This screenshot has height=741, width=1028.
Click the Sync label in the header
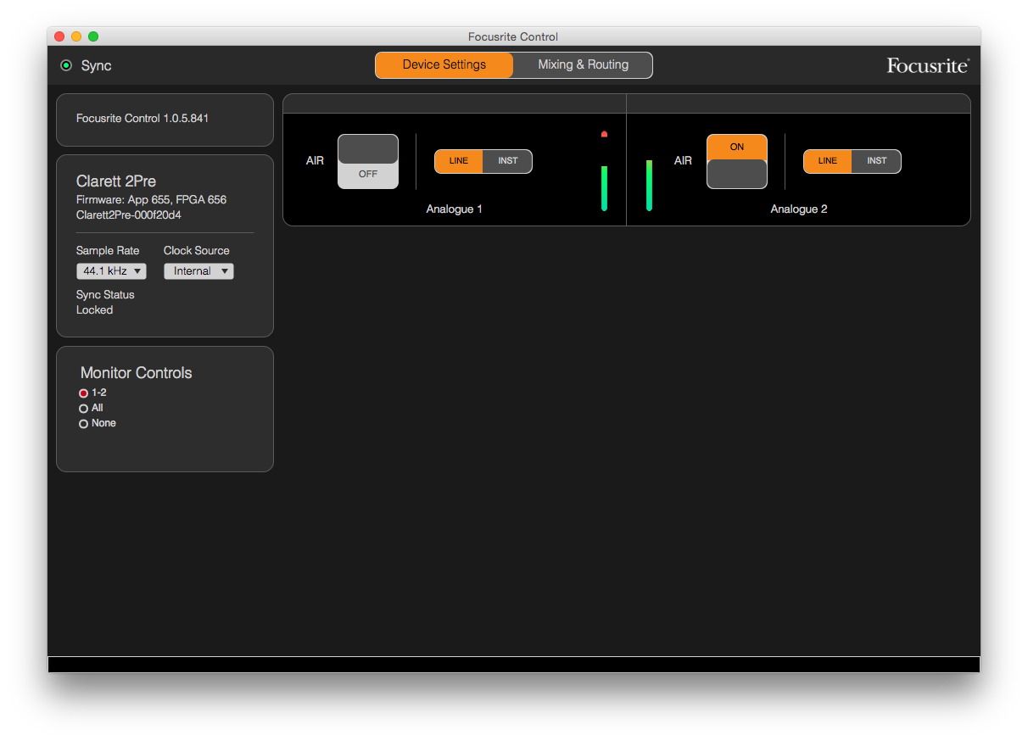coord(96,66)
